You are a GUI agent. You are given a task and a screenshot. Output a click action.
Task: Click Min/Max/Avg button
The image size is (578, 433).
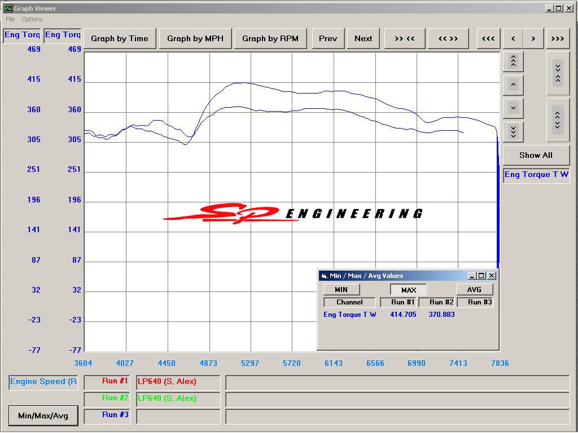[43, 416]
